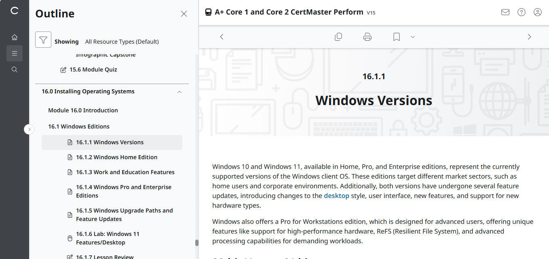Close the Outline panel
Screen dimensions: 549x259
click(184, 14)
